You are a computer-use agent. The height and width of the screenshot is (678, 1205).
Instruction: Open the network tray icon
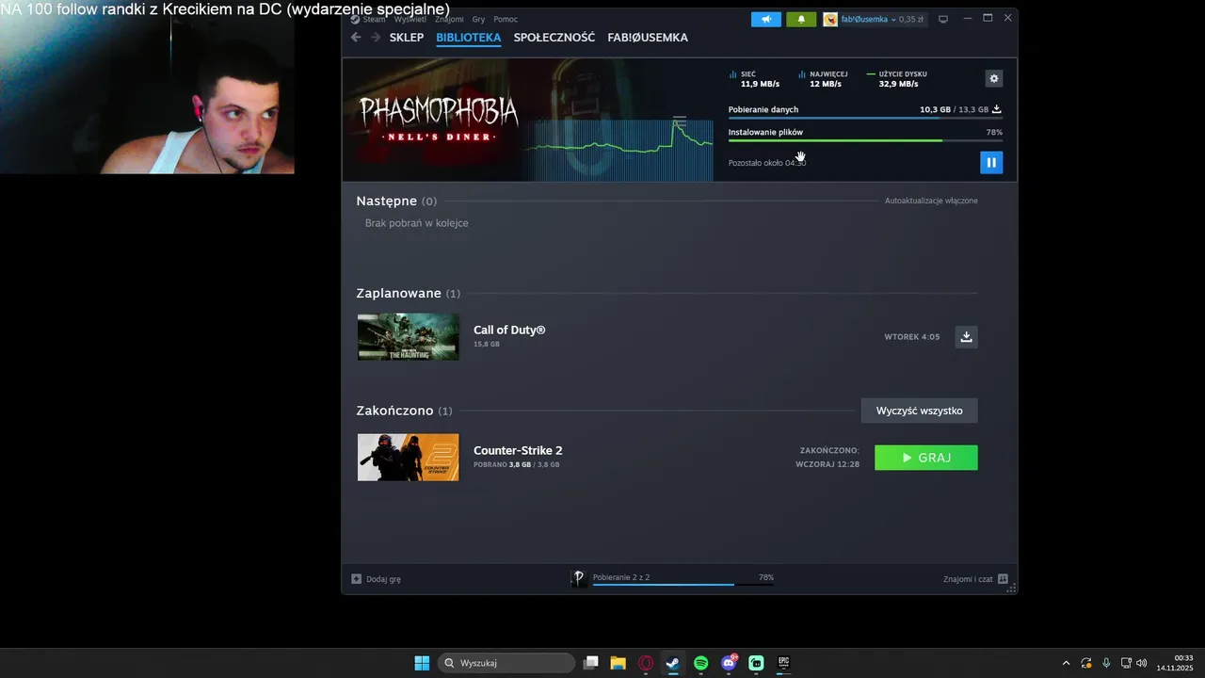(x=1126, y=663)
